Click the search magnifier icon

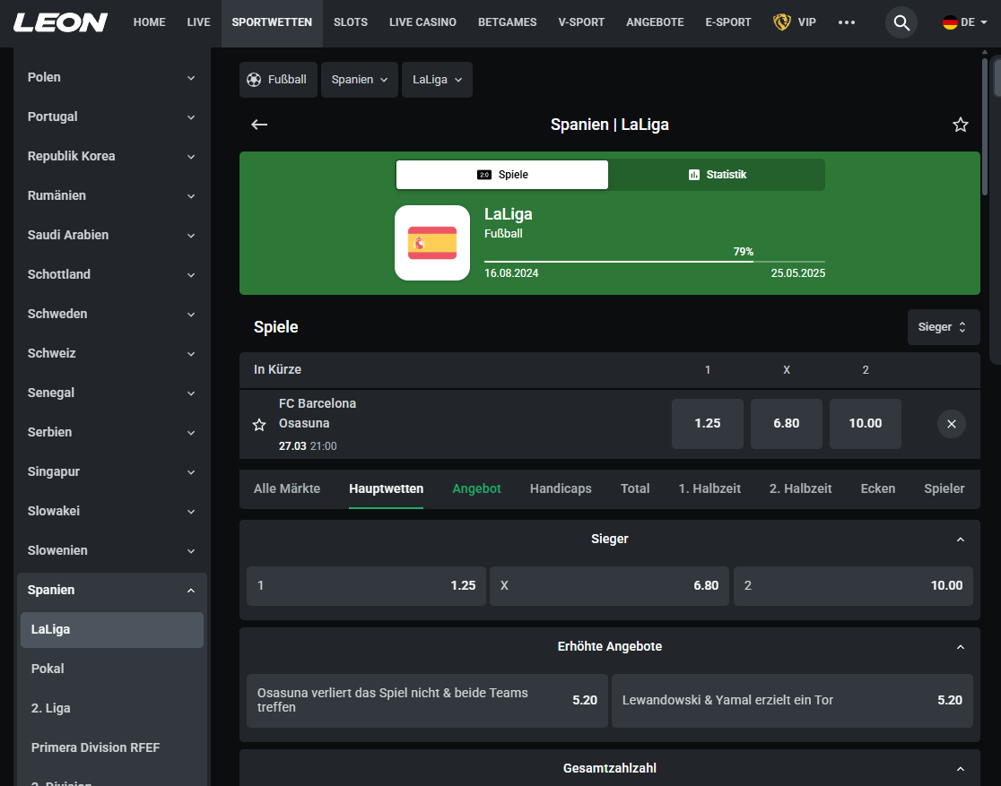pyautogui.click(x=901, y=22)
